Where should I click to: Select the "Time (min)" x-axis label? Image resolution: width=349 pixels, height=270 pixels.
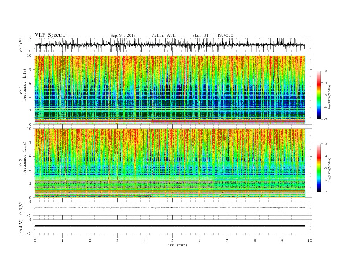coord(176,245)
